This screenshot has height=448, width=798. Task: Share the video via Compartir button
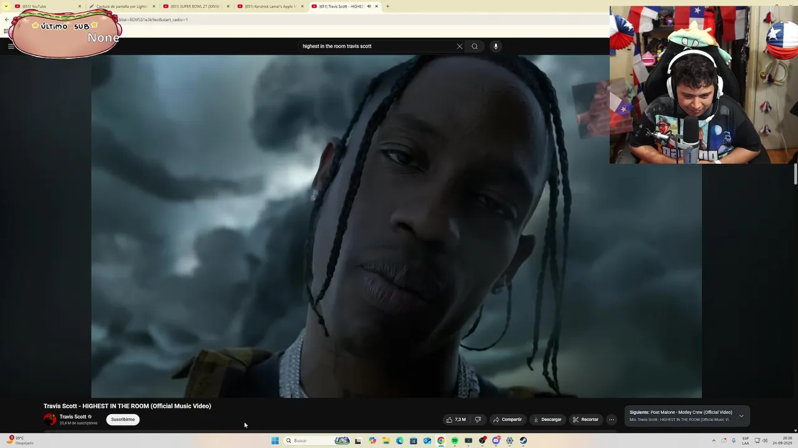(507, 419)
